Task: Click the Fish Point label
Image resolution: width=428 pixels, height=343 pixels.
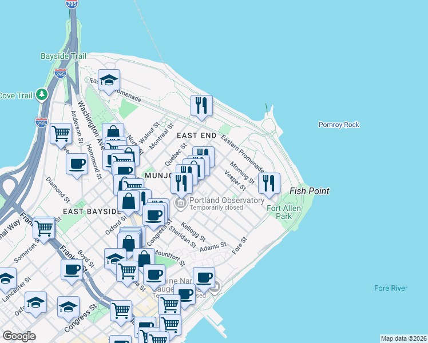Action: click(x=309, y=191)
